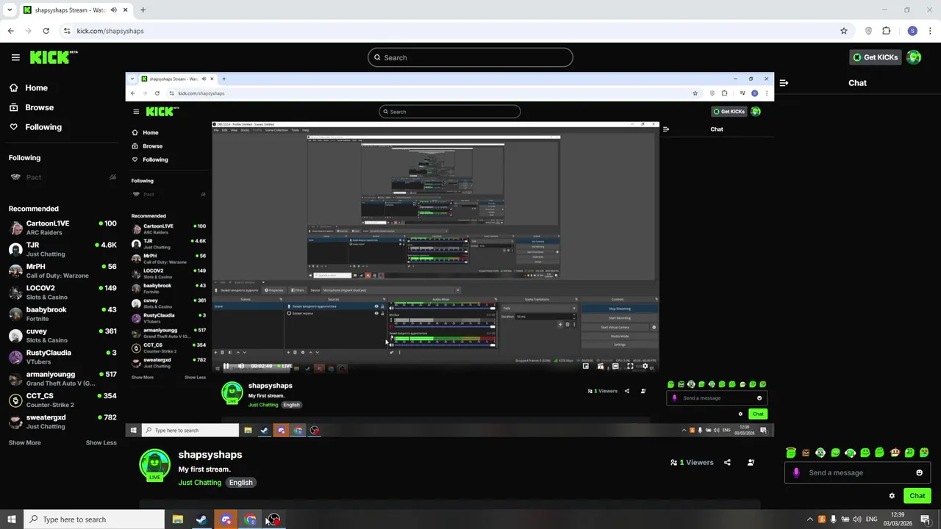Mute the stream player volume
Screen dimensions: 941x529
[x=241, y=366]
